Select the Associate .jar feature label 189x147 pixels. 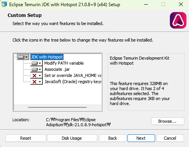[57, 69]
